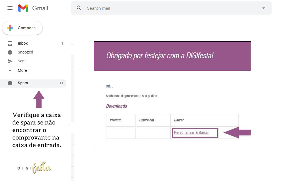Click the Gmail envelope logo
This screenshot has width=284, height=181.
[x=23, y=8]
